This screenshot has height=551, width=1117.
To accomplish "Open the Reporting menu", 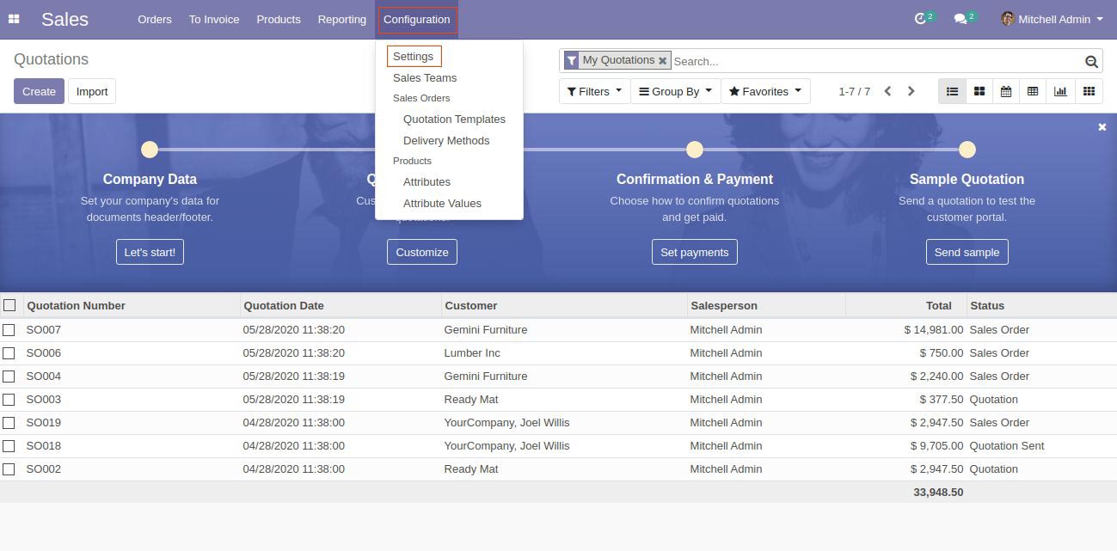I will [x=341, y=19].
